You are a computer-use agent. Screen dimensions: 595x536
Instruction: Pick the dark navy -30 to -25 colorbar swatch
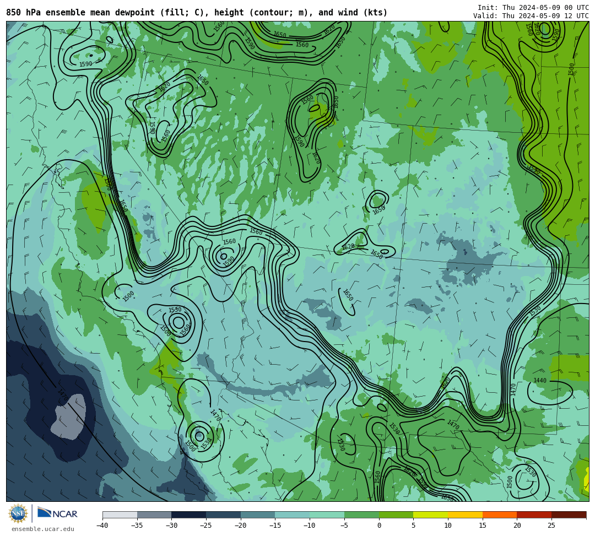189,515
